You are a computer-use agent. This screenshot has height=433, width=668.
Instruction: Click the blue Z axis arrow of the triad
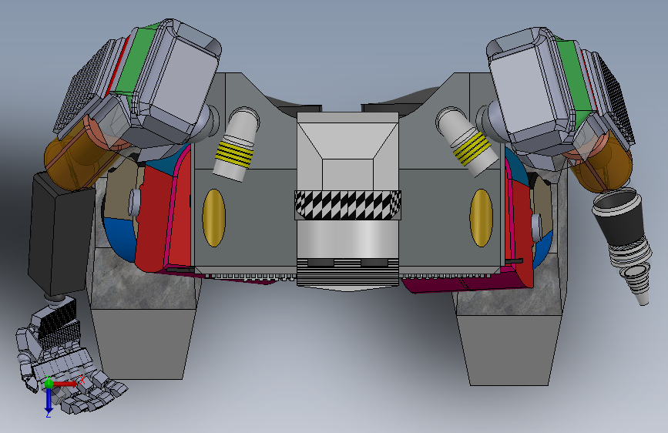pos(49,400)
